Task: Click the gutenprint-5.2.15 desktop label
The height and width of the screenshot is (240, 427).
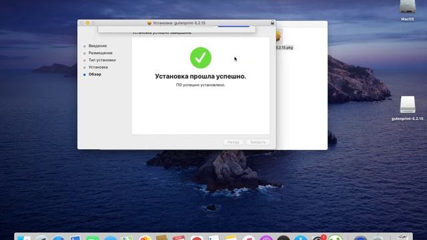Action: [x=408, y=119]
